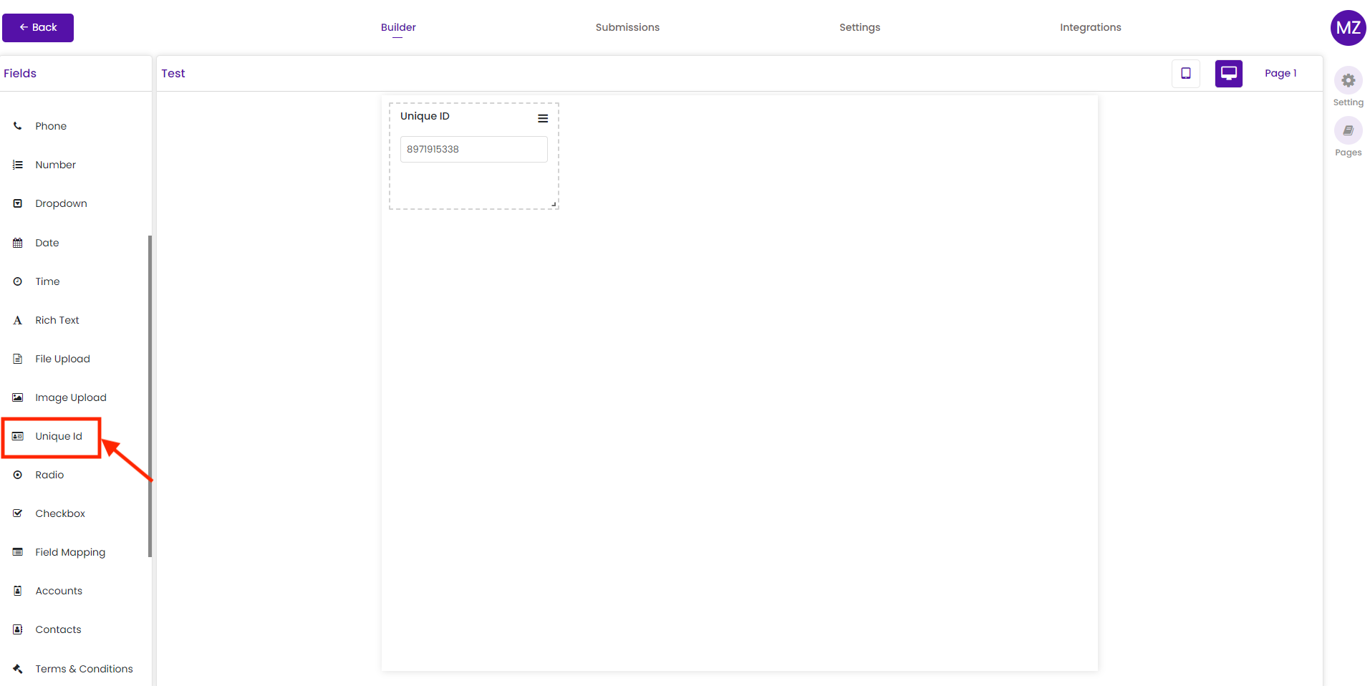Open the Unique ID field hamburger menu

[x=543, y=119]
